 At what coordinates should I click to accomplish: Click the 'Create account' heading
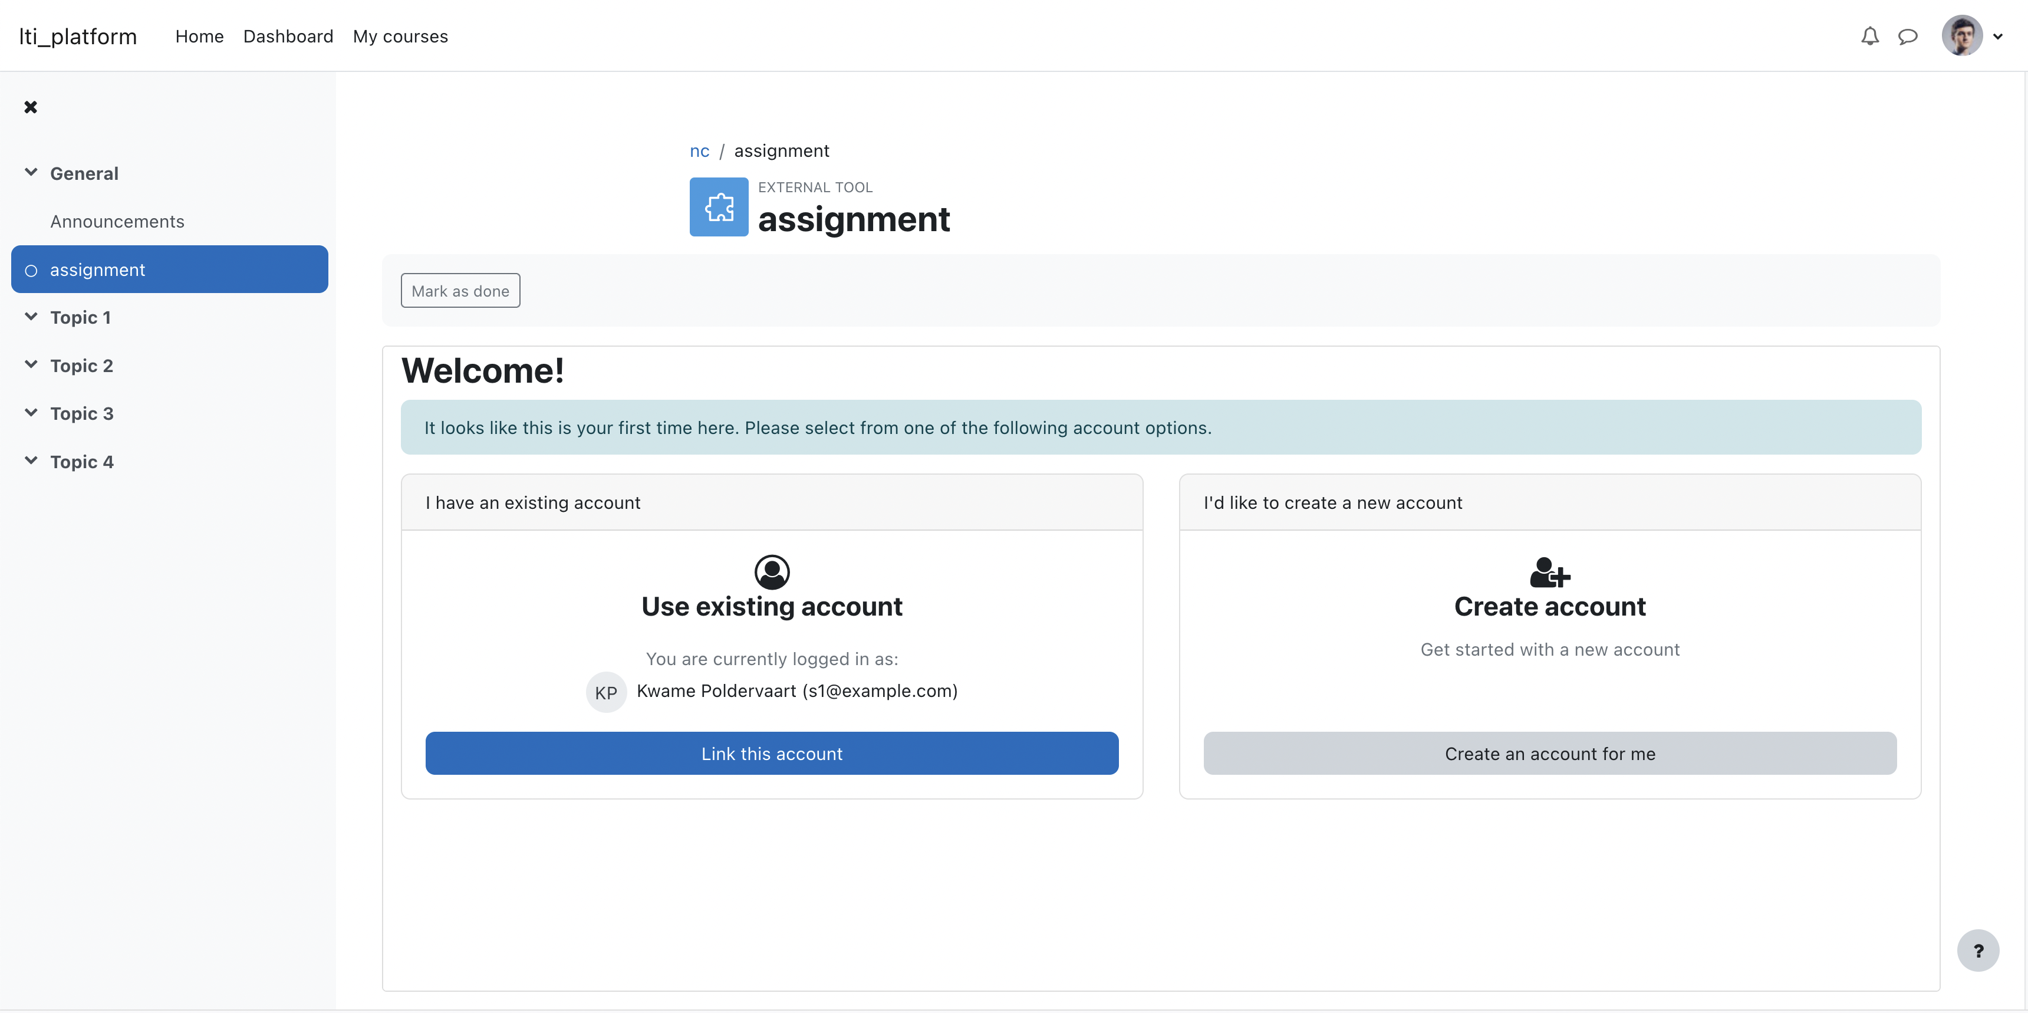click(x=1549, y=607)
